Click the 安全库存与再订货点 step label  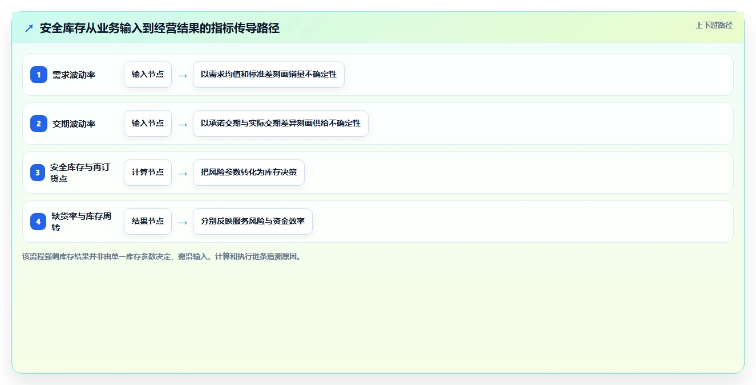coord(80,173)
